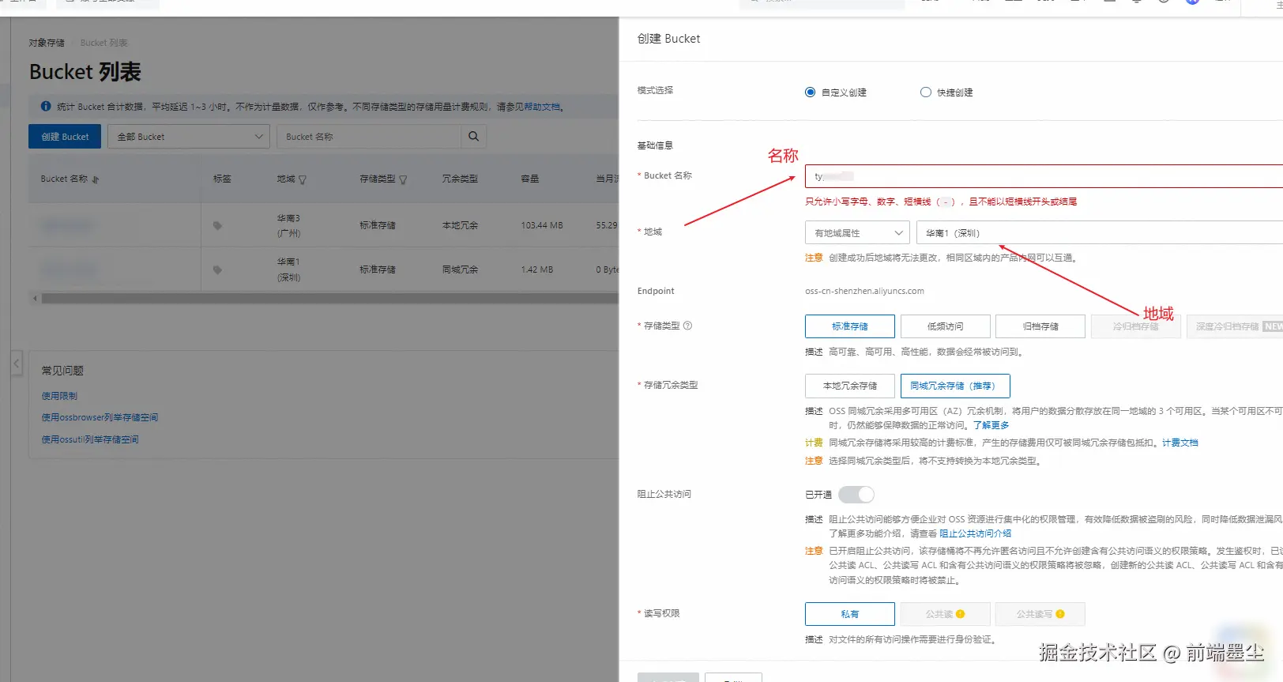The width and height of the screenshot is (1283, 682).
Task: Open 使用ossutil列举存储空间 link
Action: click(x=90, y=439)
